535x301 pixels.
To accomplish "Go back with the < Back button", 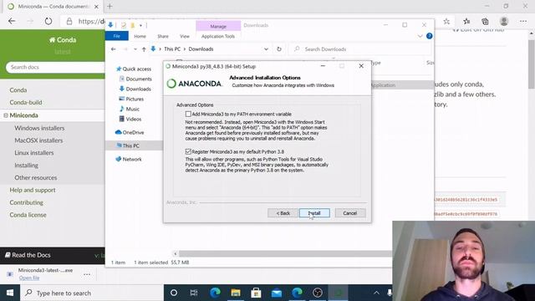I will (x=283, y=213).
